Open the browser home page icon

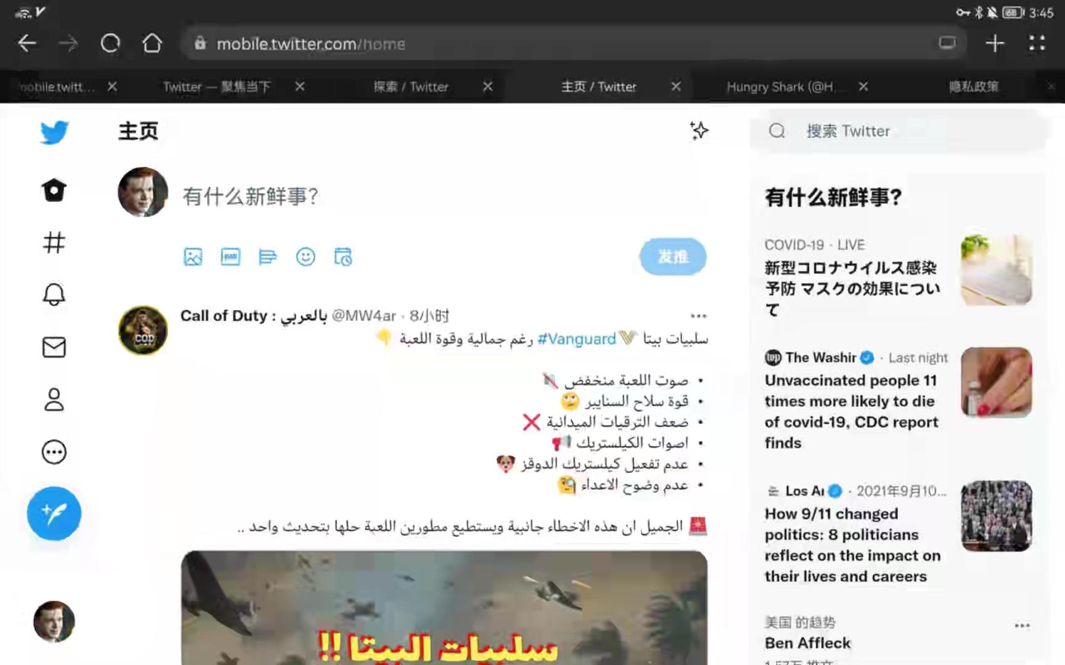[x=152, y=44]
